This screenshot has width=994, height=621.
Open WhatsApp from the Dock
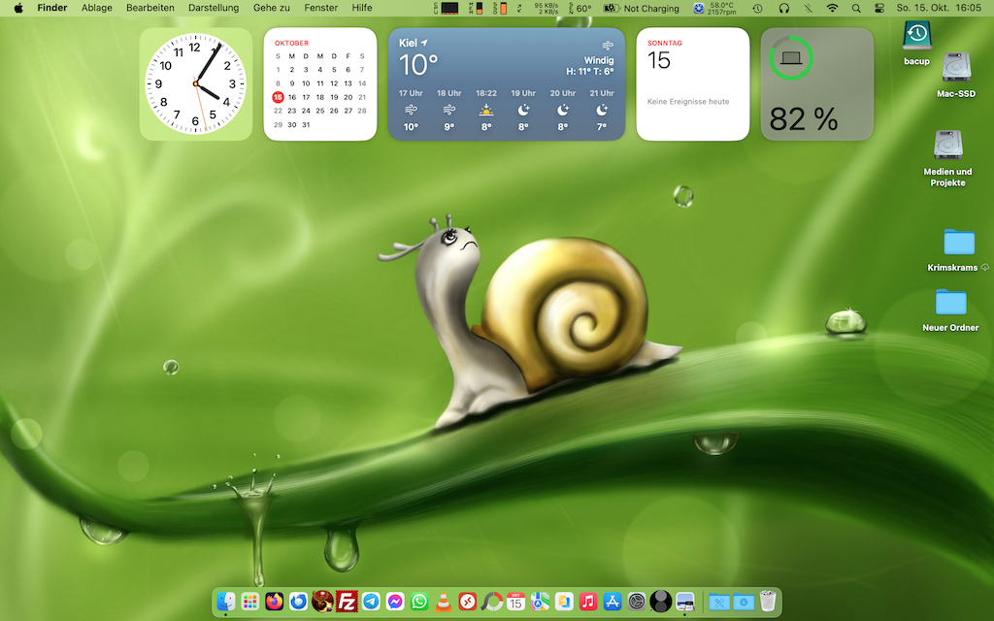pos(419,602)
